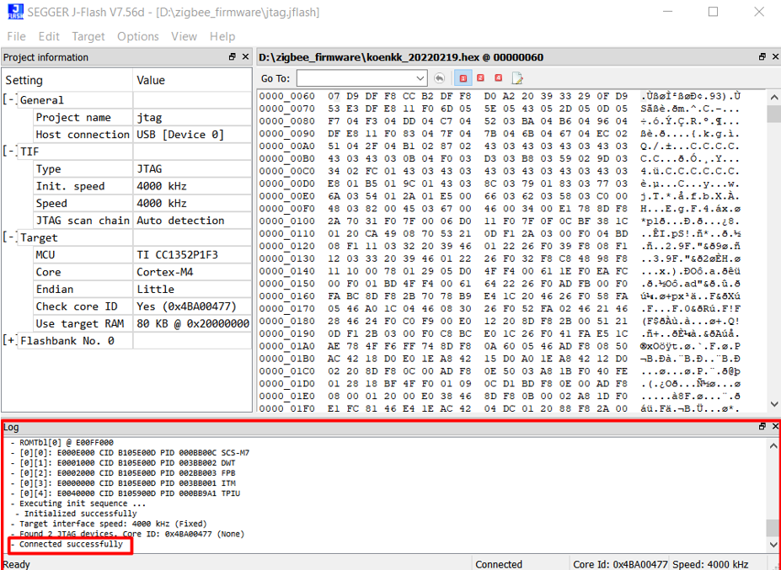Image resolution: width=781 pixels, height=570 pixels.
Task: Click the Ready status bar text
Action: (17, 564)
